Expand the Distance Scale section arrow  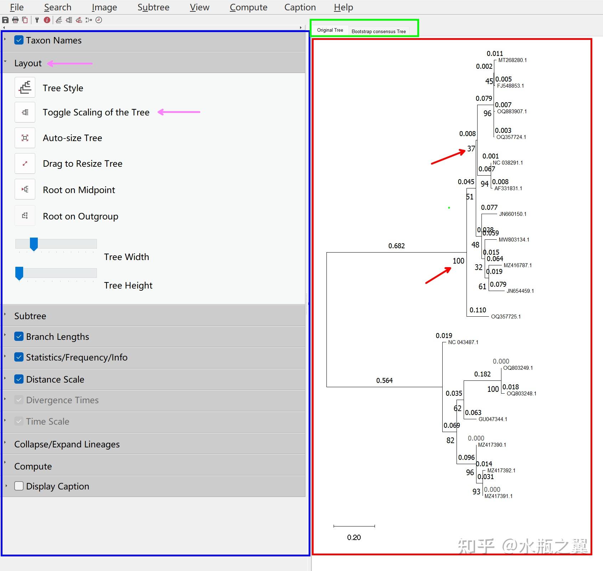[5, 378]
